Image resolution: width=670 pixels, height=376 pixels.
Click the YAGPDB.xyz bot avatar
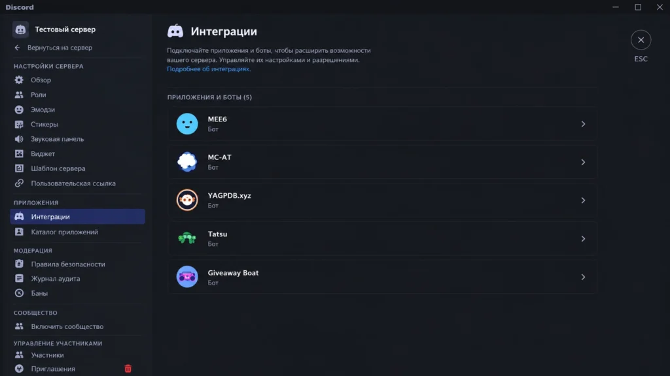tap(187, 200)
